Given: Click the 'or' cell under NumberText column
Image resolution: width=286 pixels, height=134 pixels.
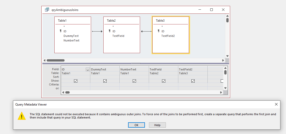Looking at the screenshot, I should [x=134, y=88].
